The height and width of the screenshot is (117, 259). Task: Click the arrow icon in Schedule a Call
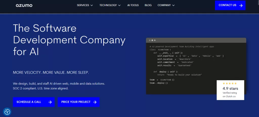50,102
